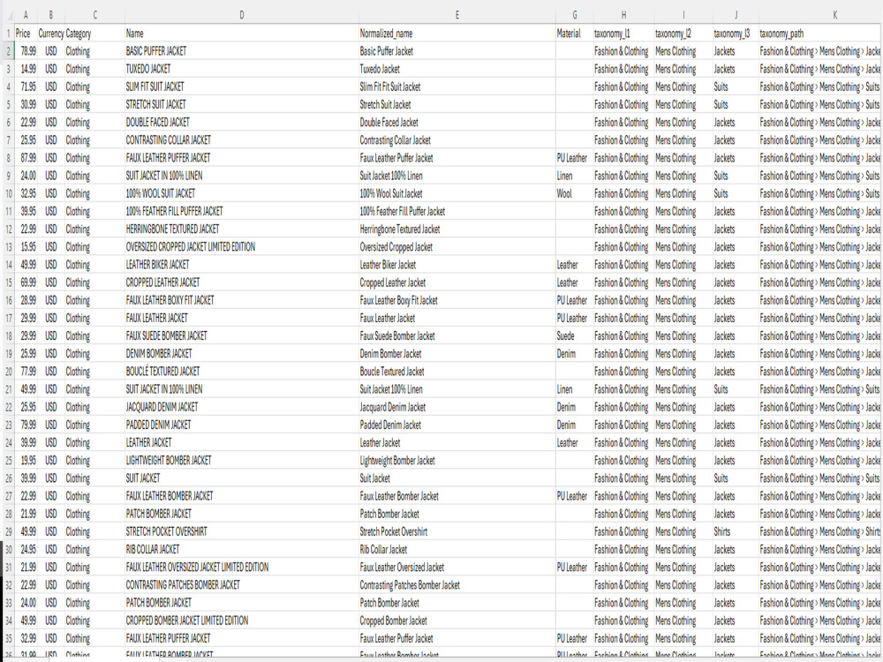Click the 'taxonomy_l3' header cell
Viewport: 883px width, 662px height.
click(736, 34)
